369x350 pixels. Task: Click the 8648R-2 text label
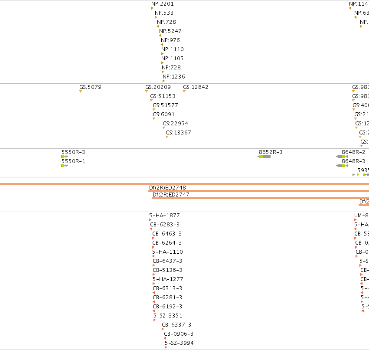(353, 152)
